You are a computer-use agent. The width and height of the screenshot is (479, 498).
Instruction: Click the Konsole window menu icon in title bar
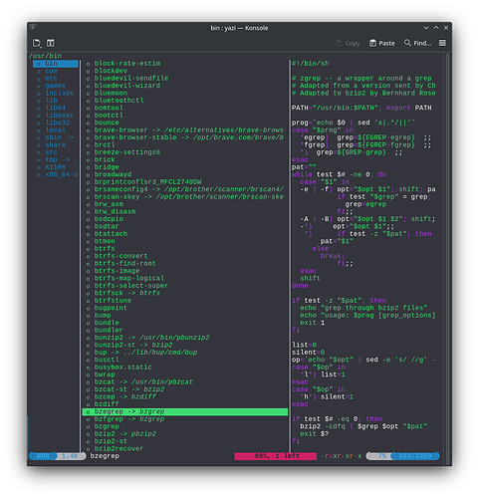coord(33,28)
